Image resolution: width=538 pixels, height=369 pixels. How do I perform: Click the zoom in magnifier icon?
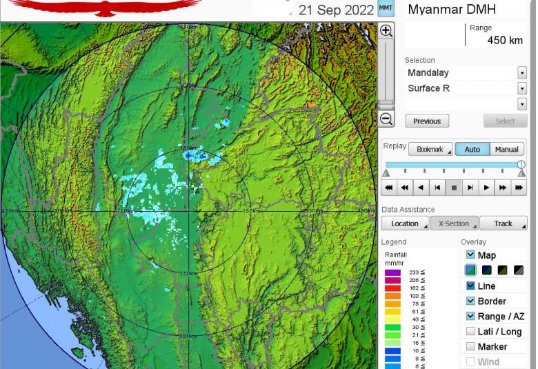[386, 31]
